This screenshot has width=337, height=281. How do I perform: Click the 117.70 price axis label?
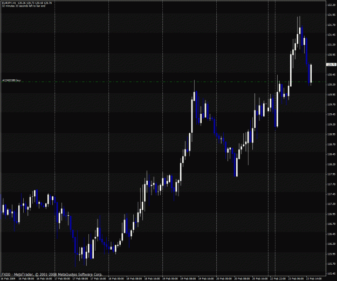(331, 184)
